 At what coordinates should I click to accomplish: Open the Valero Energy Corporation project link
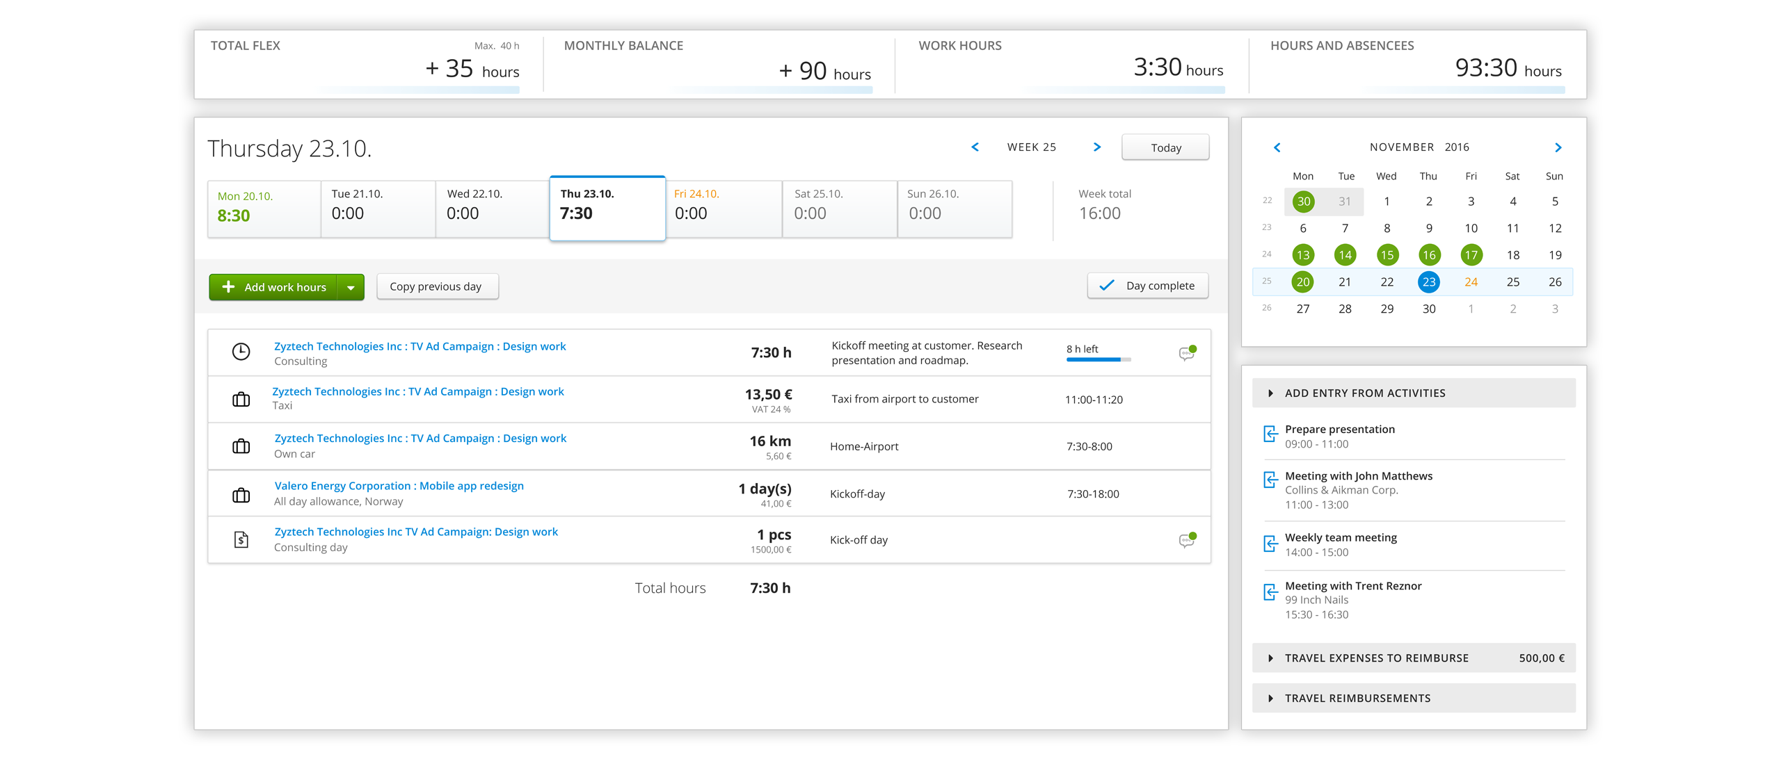coord(399,485)
